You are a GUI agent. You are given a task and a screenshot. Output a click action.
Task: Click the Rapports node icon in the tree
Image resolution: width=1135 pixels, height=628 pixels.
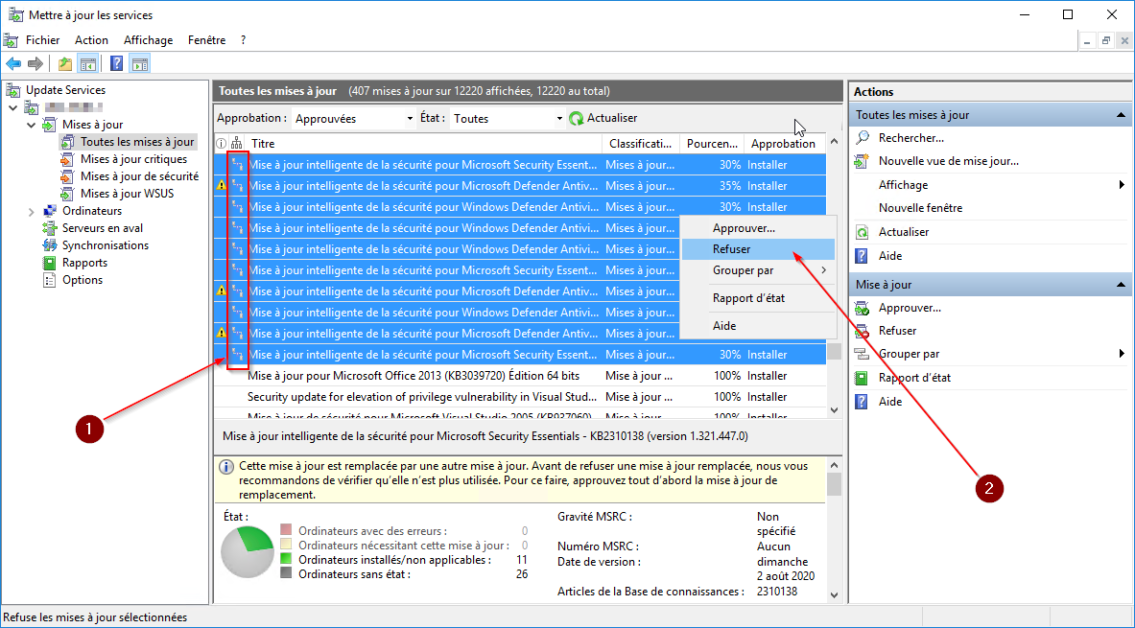(50, 263)
